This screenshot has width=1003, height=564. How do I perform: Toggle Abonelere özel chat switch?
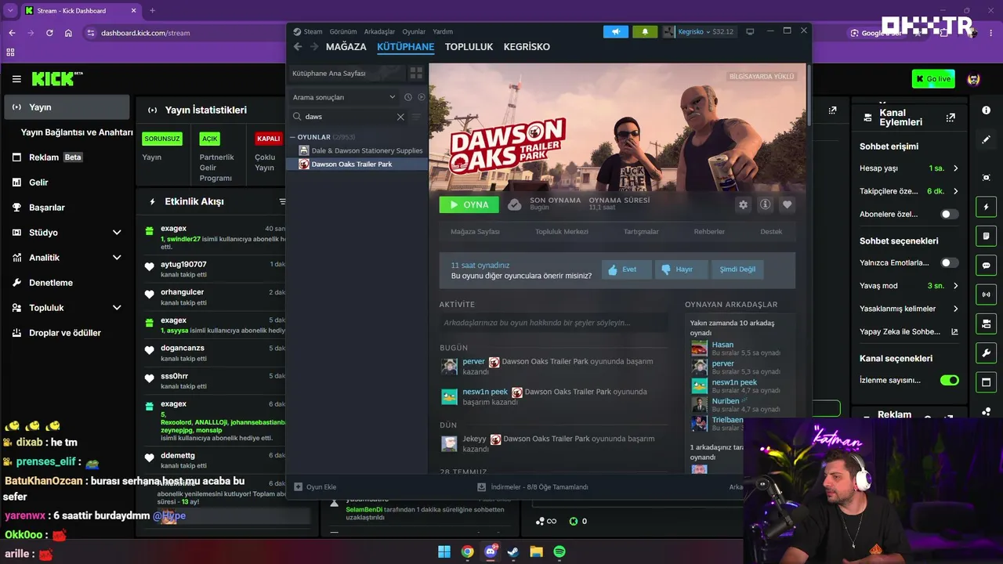point(950,214)
